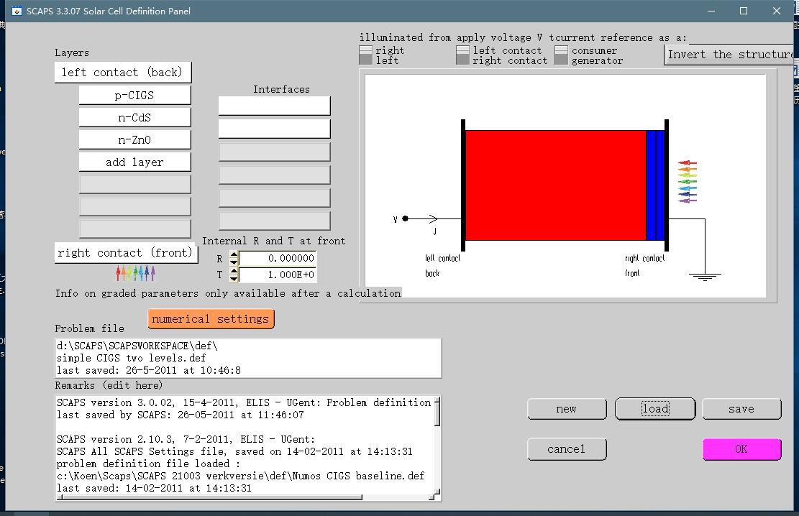The image size is (799, 516).
Task: Click the rainbow arrows below right contact button
Action: (135, 273)
